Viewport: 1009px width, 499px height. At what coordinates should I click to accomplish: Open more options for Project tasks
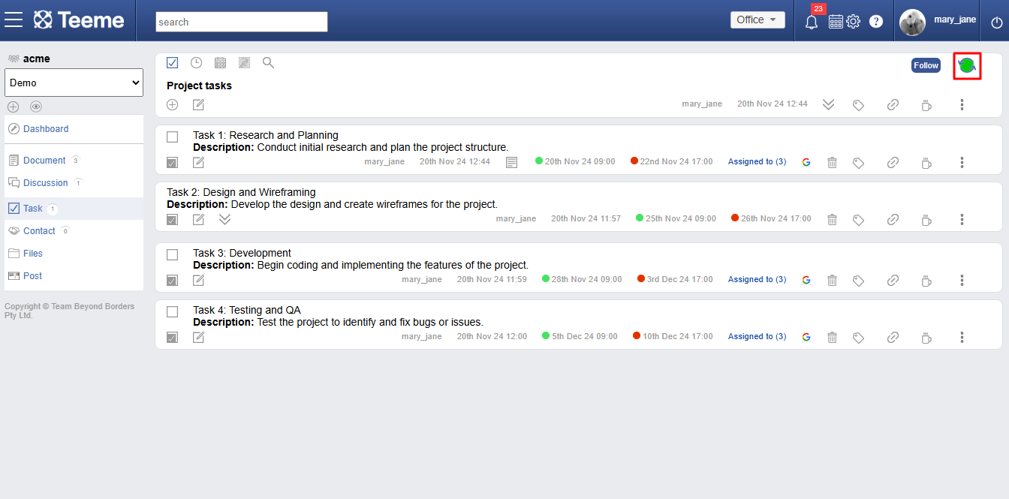point(962,104)
